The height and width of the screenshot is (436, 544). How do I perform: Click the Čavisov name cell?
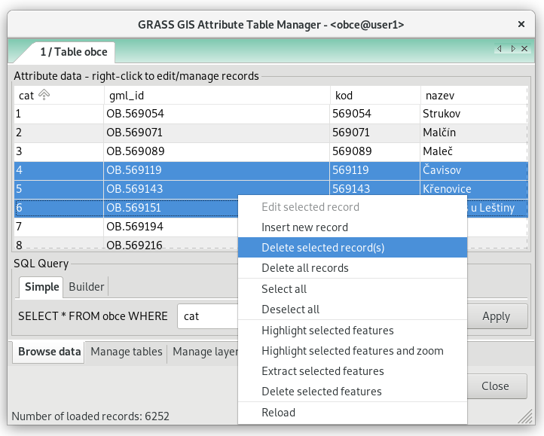point(474,170)
